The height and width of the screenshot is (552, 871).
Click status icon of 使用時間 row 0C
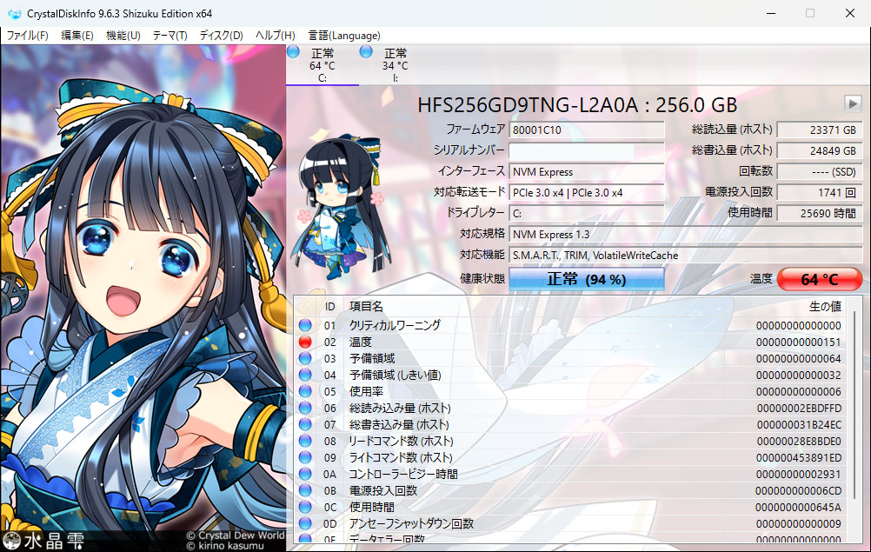[x=305, y=507]
